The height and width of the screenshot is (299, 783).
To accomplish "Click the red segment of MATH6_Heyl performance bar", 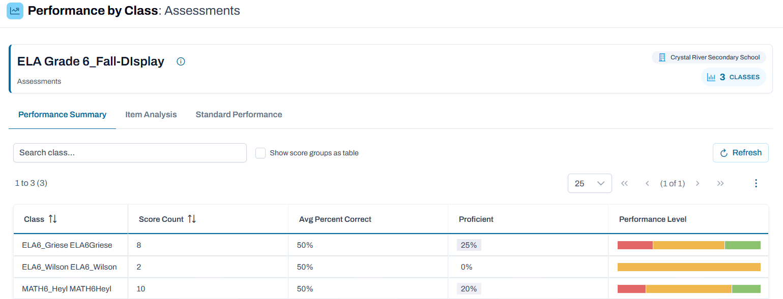I will pyautogui.click(x=631, y=289).
